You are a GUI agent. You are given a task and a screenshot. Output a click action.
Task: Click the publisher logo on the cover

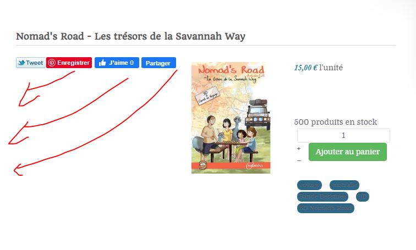(x=255, y=166)
